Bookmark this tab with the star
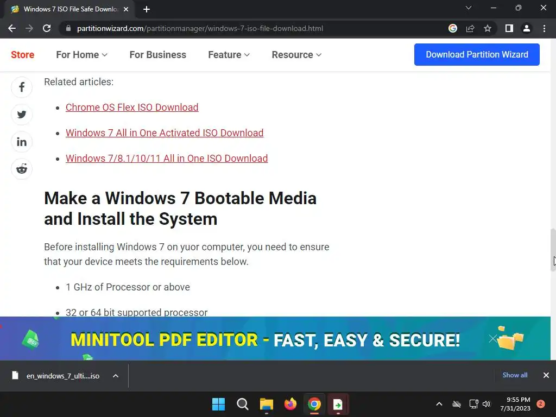 [488, 28]
